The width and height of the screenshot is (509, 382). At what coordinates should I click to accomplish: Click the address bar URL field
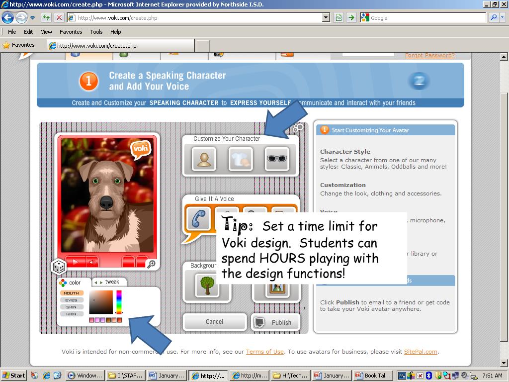click(195, 17)
